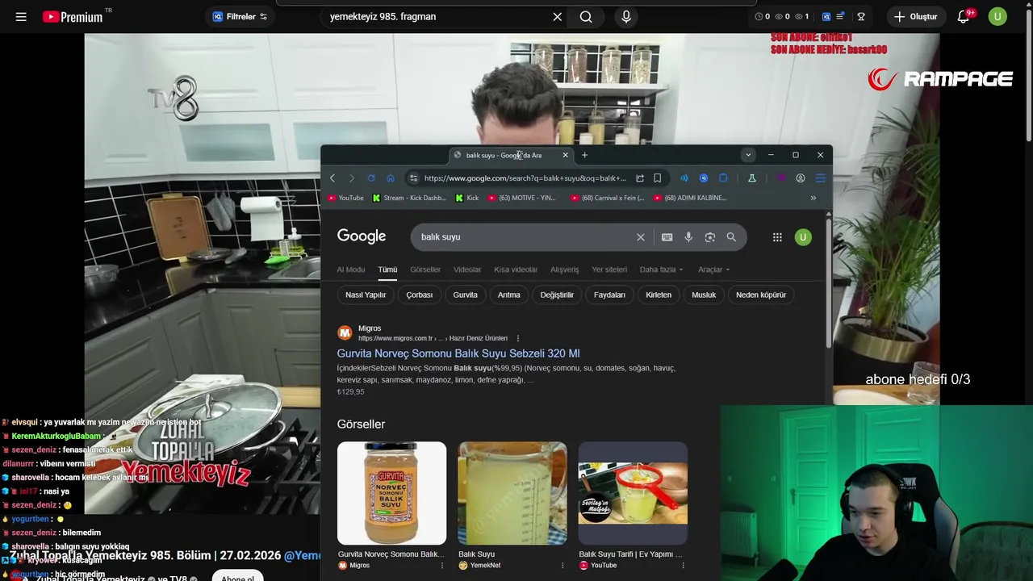Open the flask labs icon in browser toolbar
1033x581 pixels.
(x=751, y=178)
